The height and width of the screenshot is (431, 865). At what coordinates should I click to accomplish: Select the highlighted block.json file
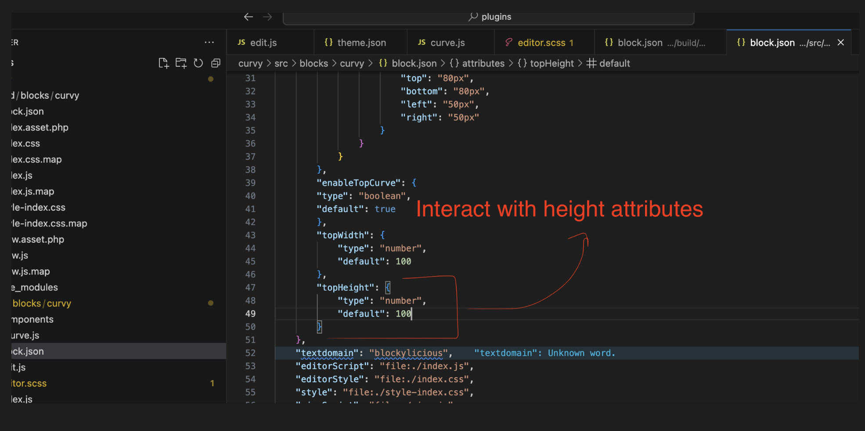click(119, 351)
